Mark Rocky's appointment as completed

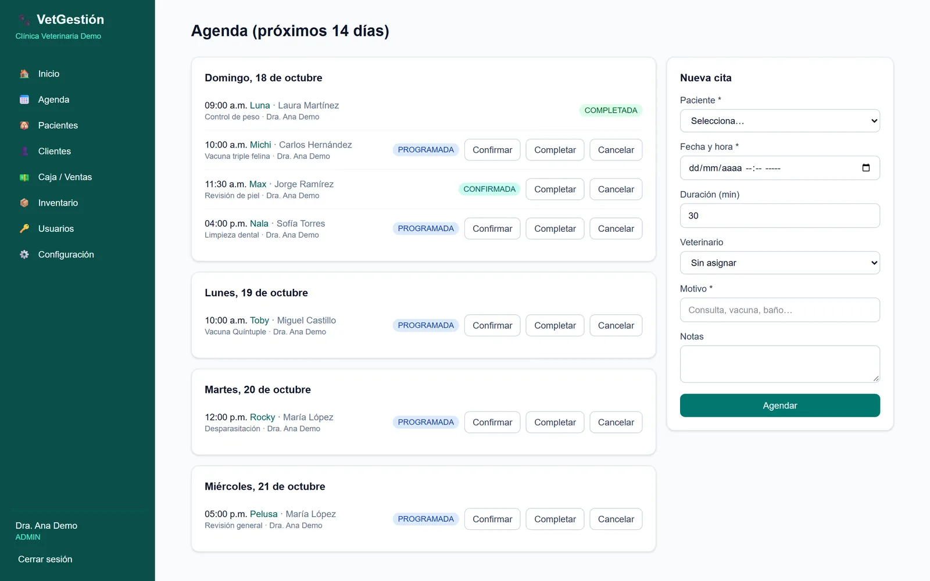tap(555, 422)
